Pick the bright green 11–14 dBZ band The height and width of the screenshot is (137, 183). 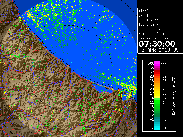tap(157, 102)
